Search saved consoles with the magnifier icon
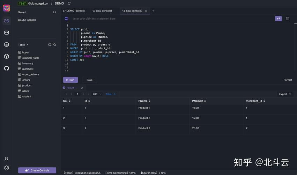The width and height of the screenshot is (297, 175). point(54,12)
